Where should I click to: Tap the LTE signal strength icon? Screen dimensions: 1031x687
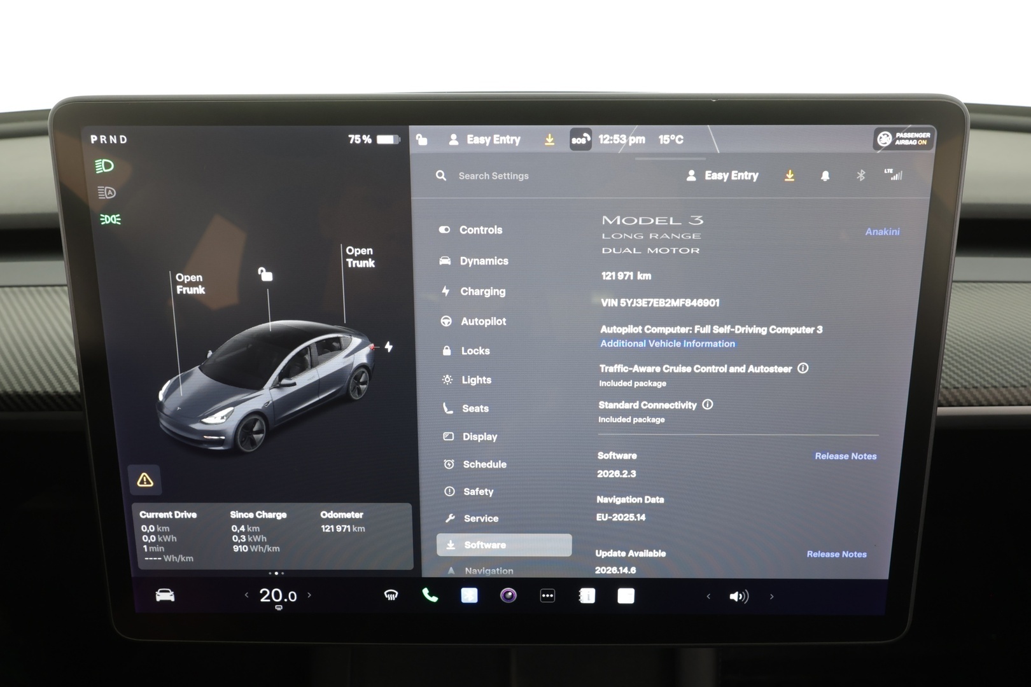(894, 174)
